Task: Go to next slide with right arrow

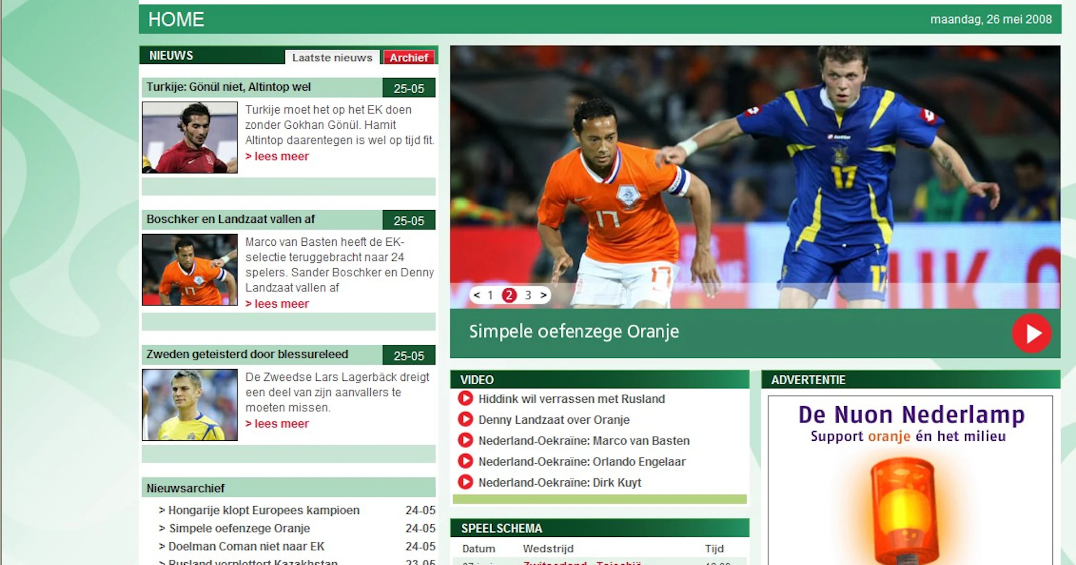Action: (543, 295)
